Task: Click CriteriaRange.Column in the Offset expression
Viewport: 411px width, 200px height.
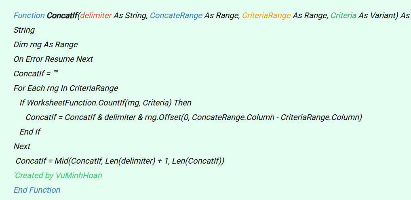Action: 320,117
